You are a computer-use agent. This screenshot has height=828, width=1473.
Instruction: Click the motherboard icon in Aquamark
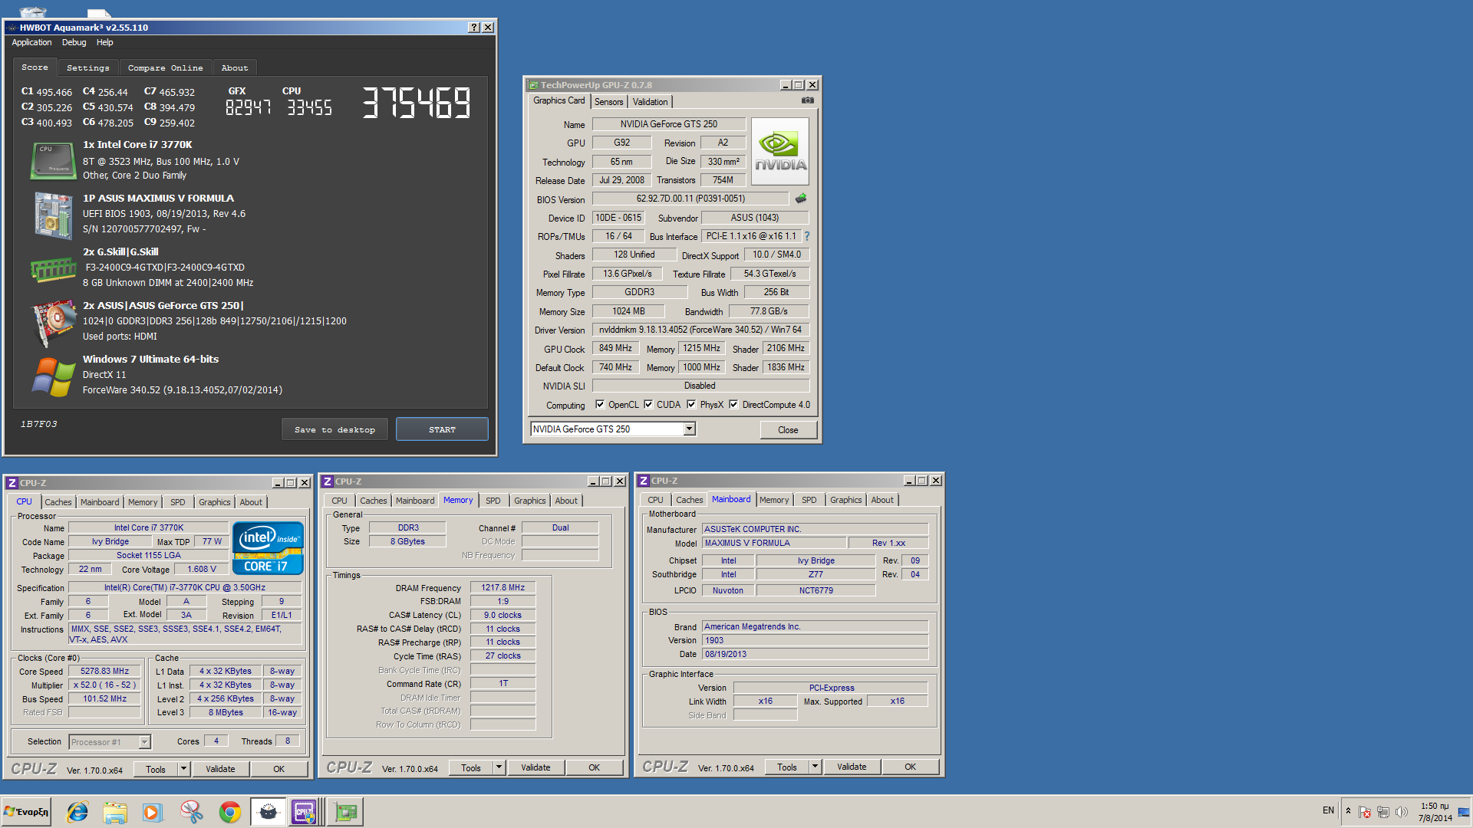(x=53, y=215)
